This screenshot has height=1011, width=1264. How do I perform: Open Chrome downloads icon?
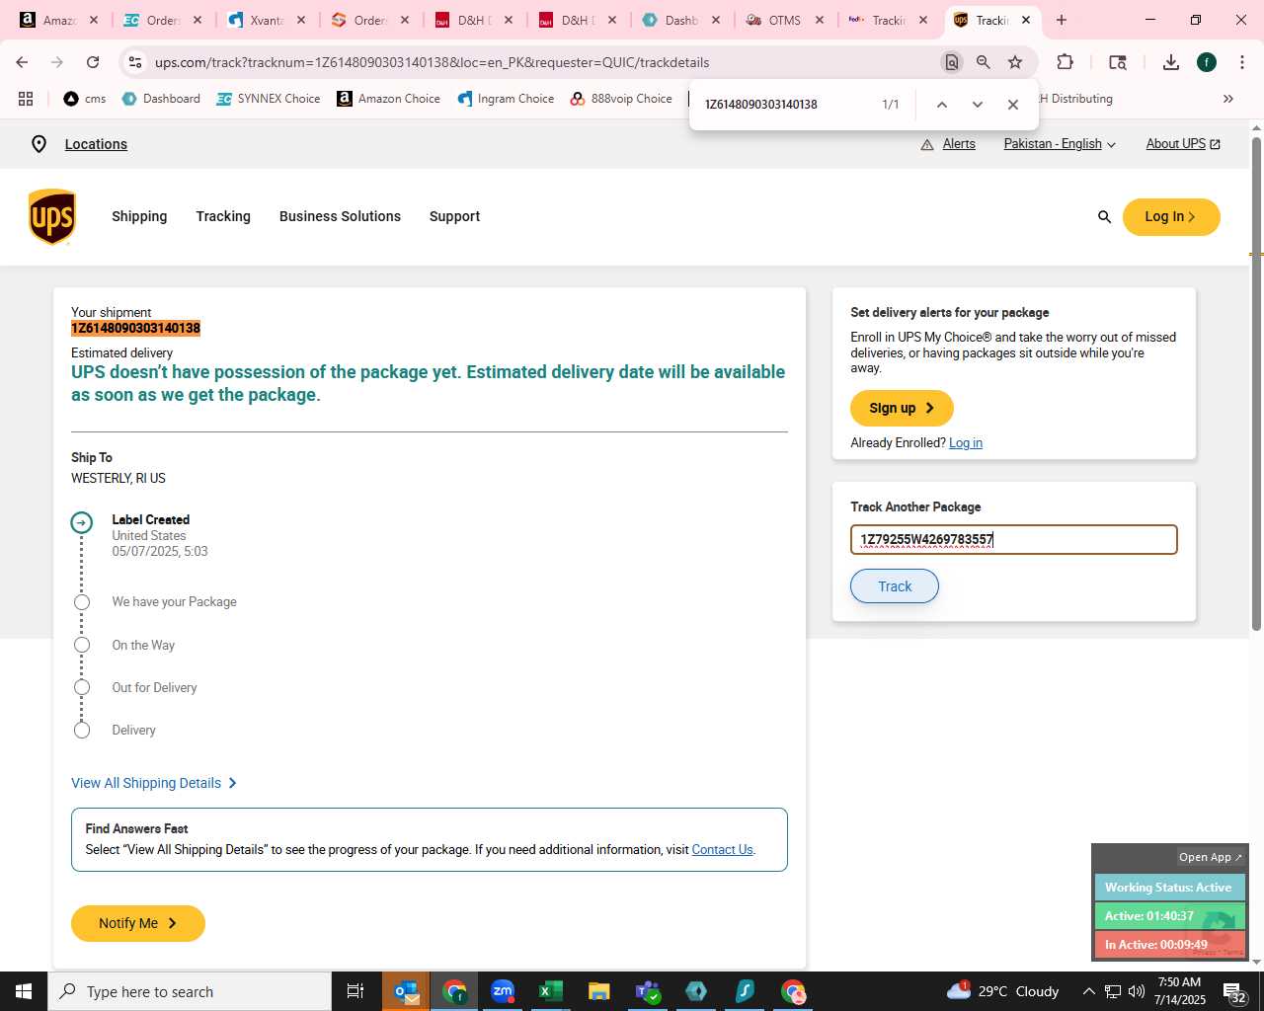(1171, 62)
